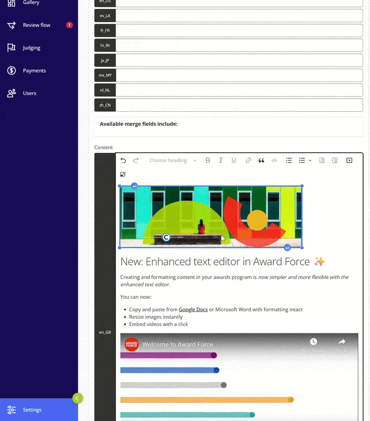Collapse the sidebar with green chevron

tap(78, 398)
